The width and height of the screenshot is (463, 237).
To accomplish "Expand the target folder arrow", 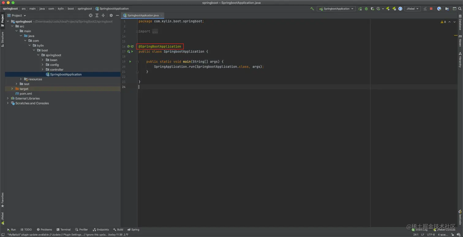I will pyautogui.click(x=12, y=89).
